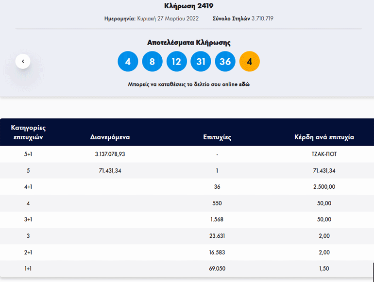The image size is (374, 282).
Task: Click the blue ball number 8
Action: [x=152, y=62]
